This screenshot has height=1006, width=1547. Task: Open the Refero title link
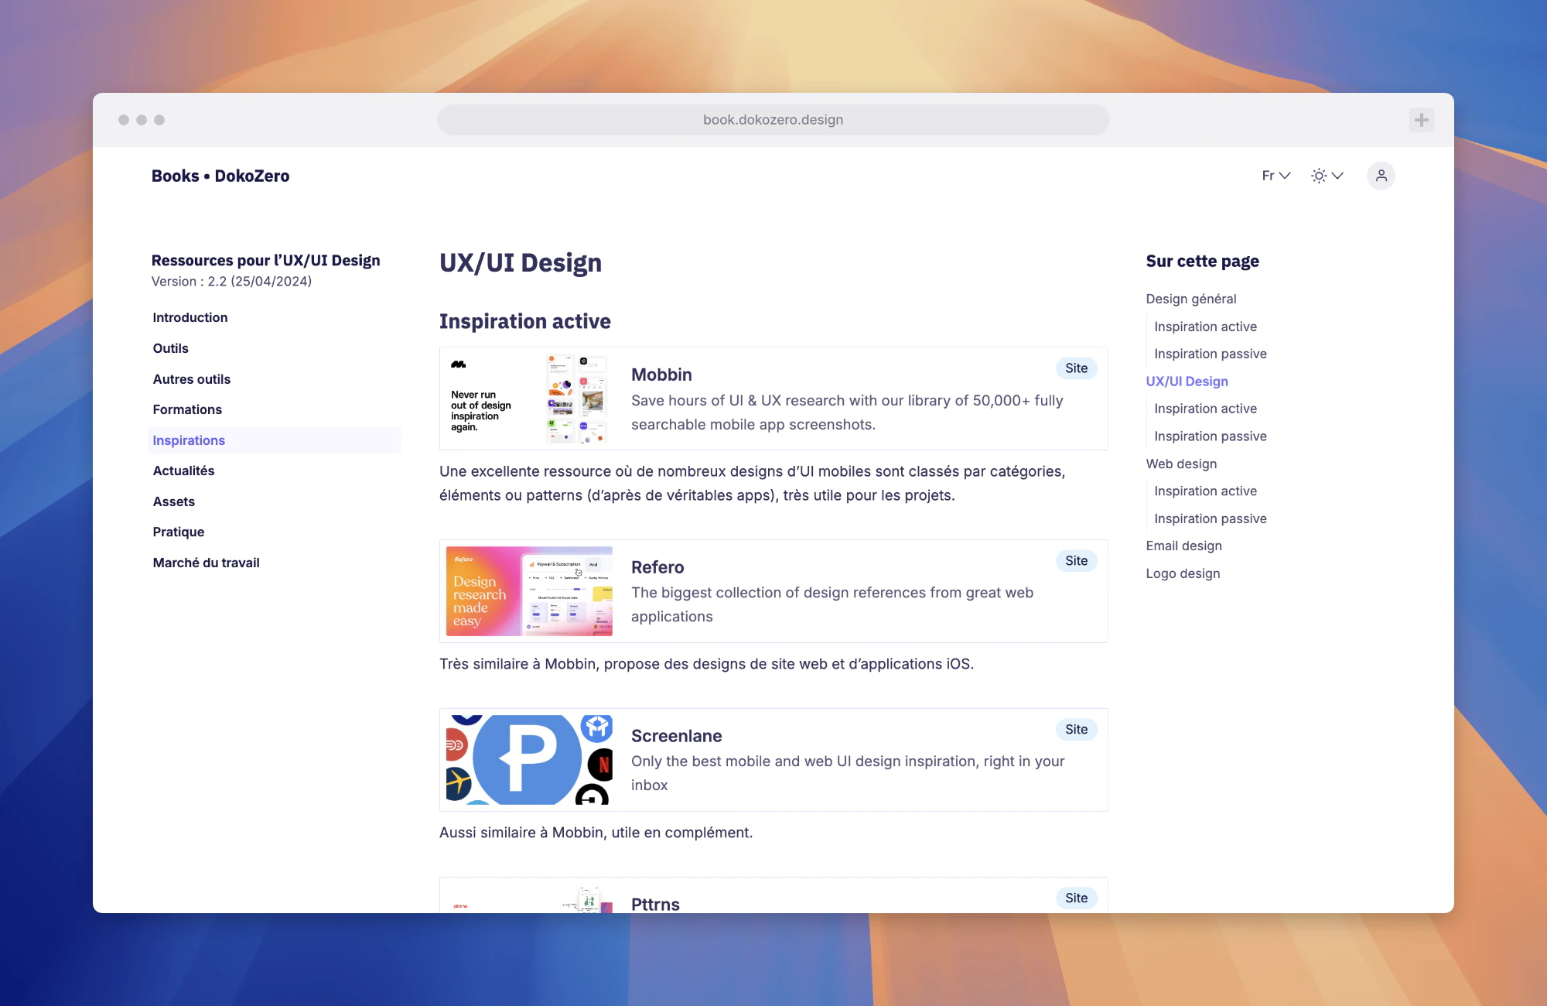[657, 567]
